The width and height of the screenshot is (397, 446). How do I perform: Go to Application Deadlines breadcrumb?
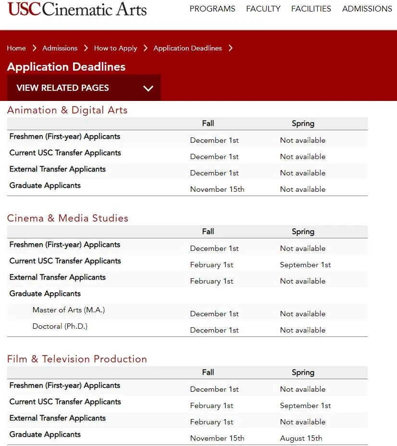(187, 48)
